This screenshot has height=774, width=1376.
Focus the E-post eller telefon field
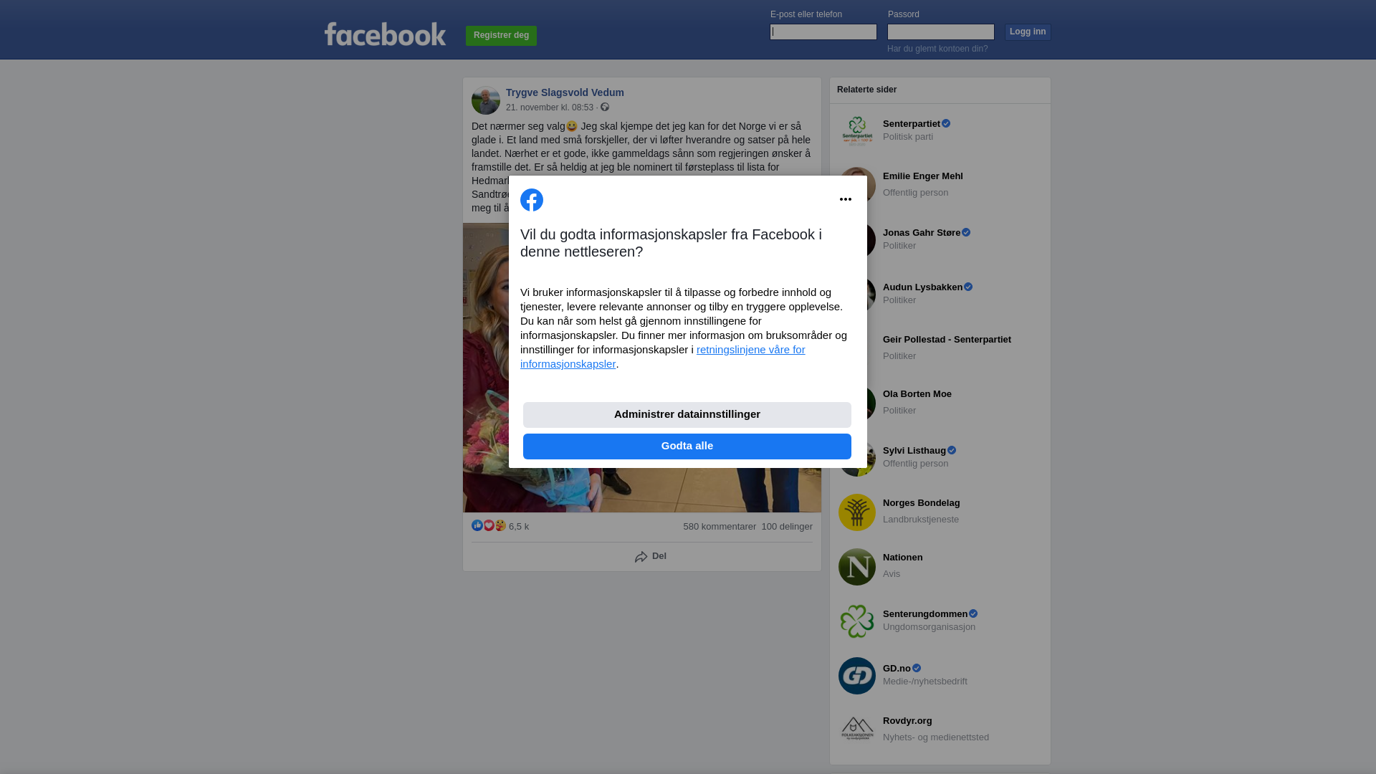click(823, 32)
